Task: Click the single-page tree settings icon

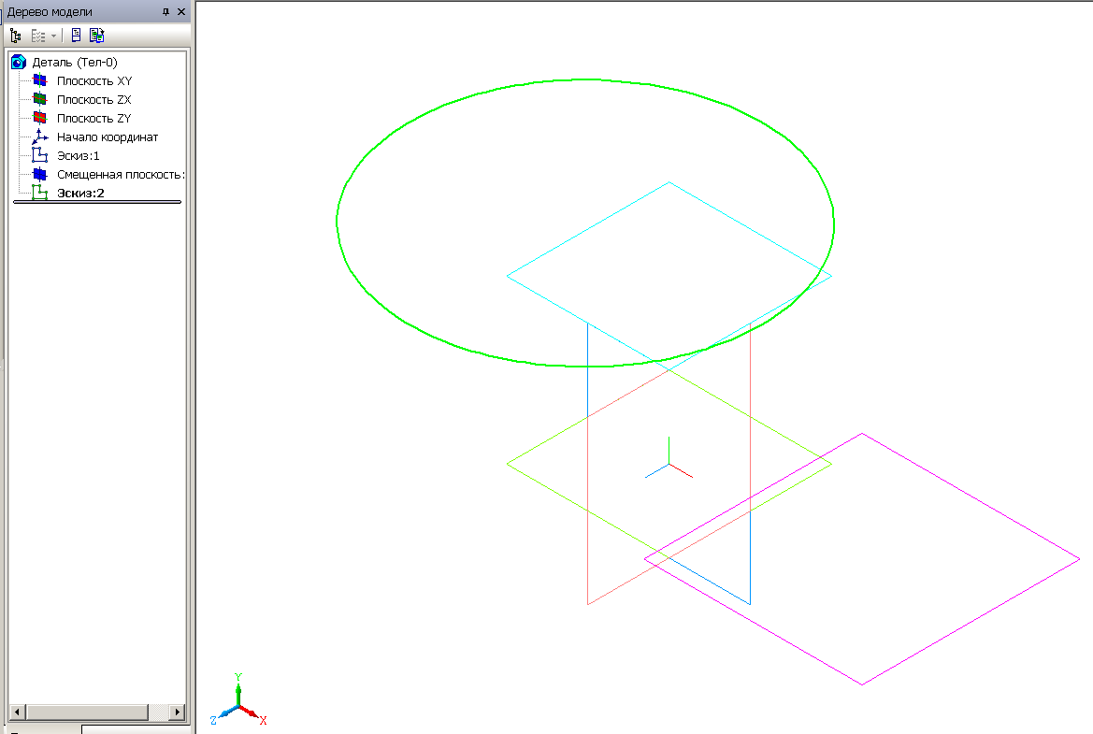Action: (76, 35)
